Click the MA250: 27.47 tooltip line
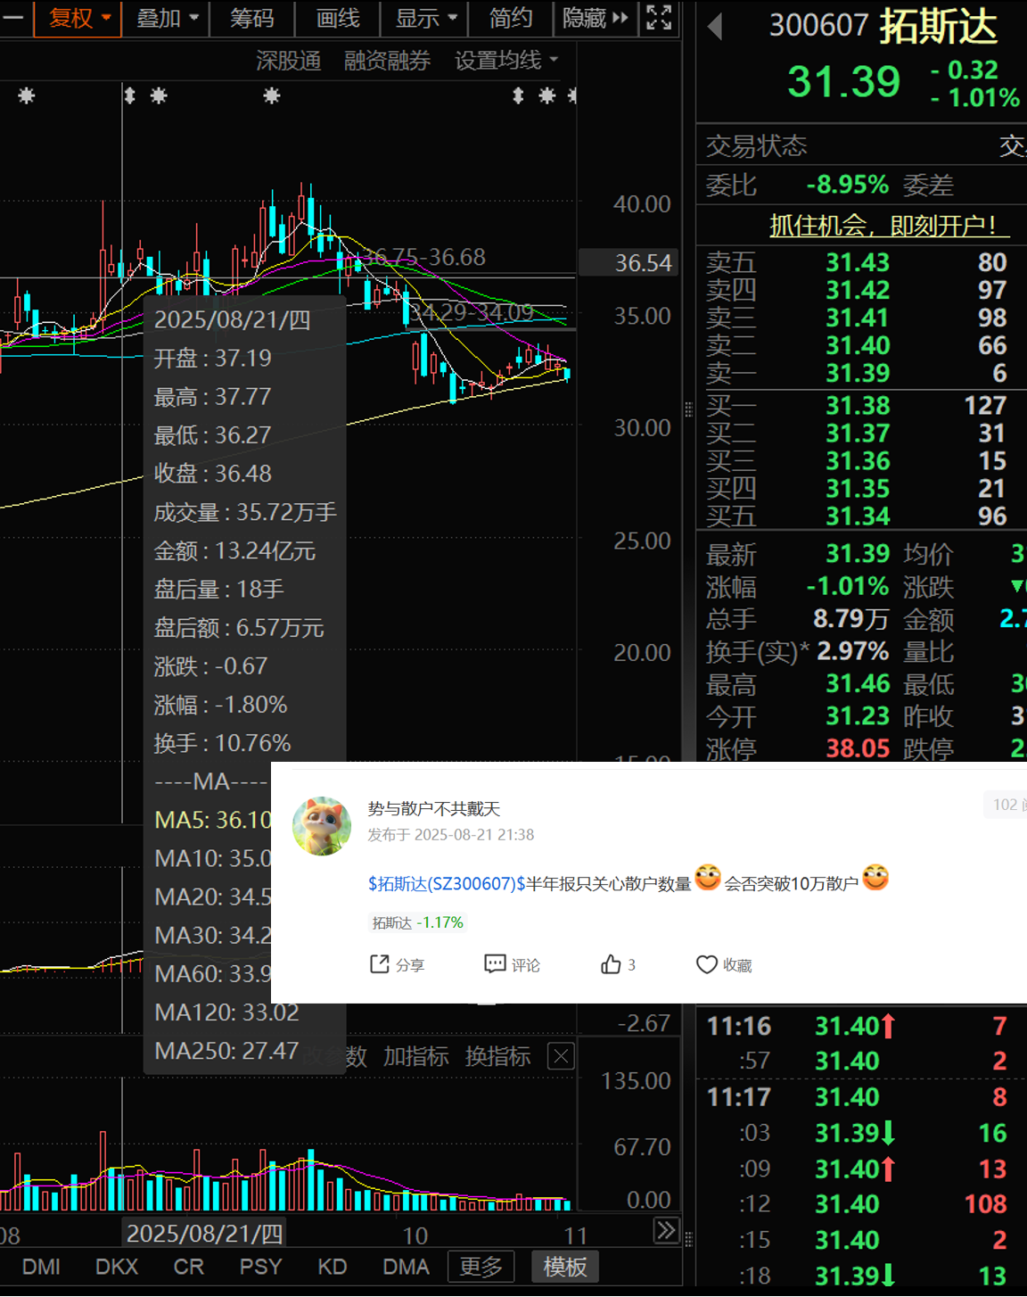The image size is (1027, 1297). 226,1051
